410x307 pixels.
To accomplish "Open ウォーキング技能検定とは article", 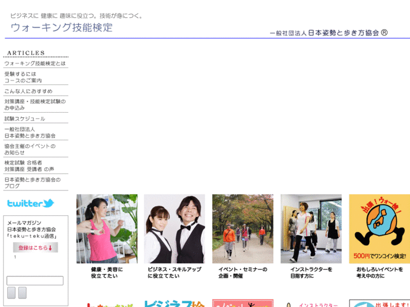I will (35, 64).
